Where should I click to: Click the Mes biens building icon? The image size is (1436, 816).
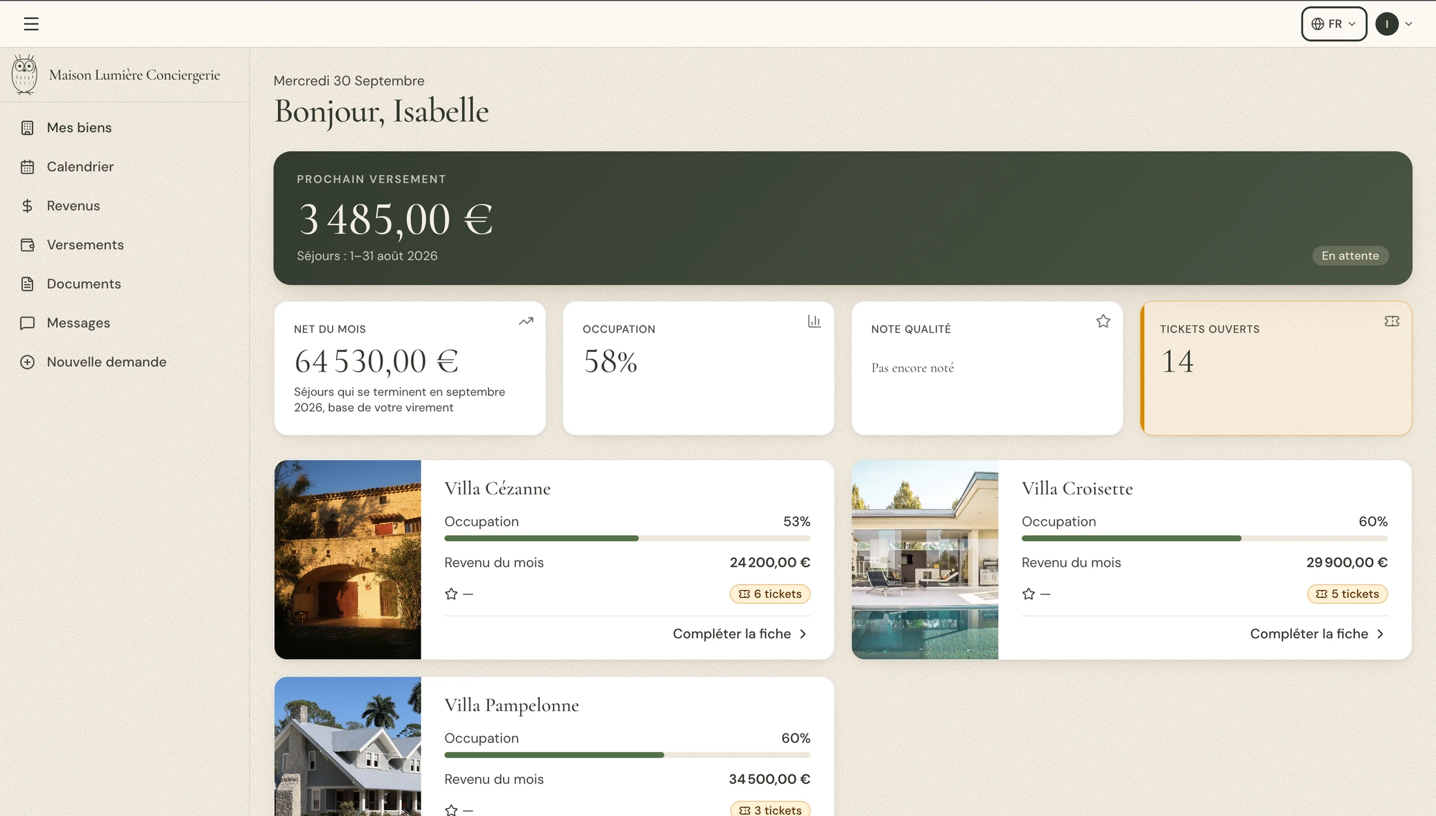pos(27,128)
